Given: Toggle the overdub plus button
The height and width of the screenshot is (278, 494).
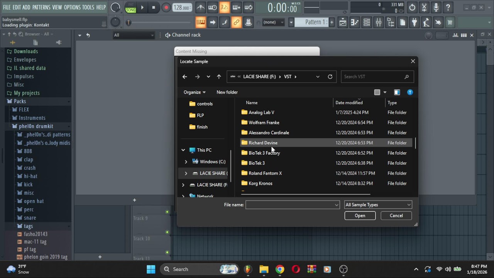Looking at the screenshot, I should tap(236, 7).
